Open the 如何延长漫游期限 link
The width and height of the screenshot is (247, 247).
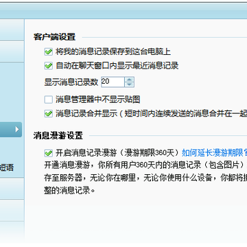[x=214, y=153]
